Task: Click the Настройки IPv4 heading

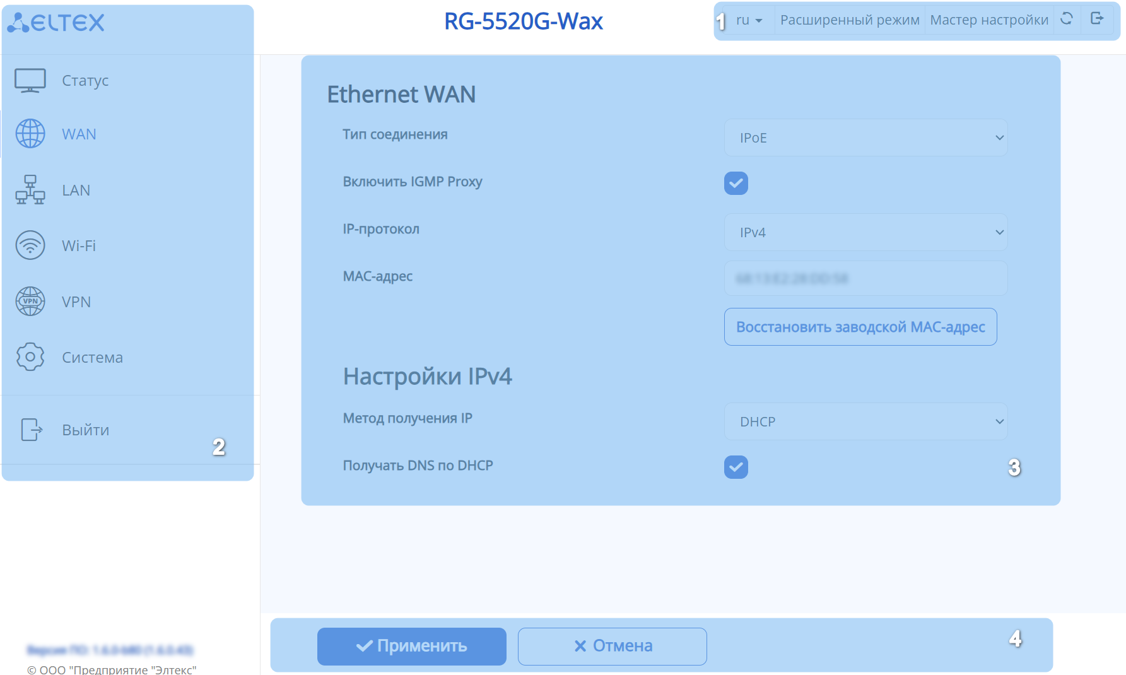Action: pyautogui.click(x=428, y=377)
